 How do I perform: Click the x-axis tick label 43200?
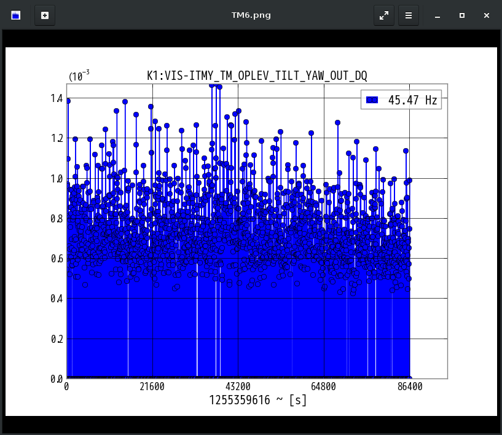pyautogui.click(x=238, y=386)
